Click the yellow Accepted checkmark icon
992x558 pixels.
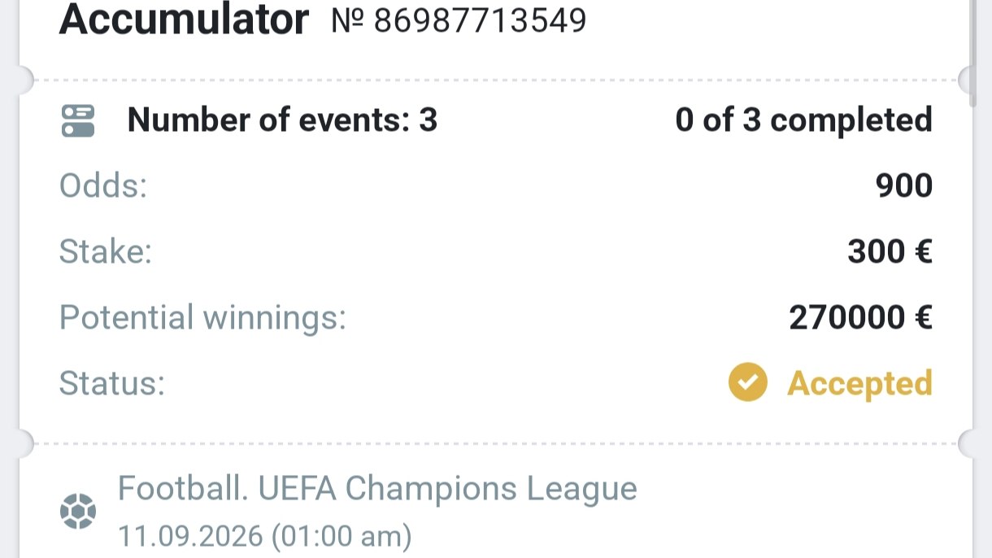click(747, 382)
